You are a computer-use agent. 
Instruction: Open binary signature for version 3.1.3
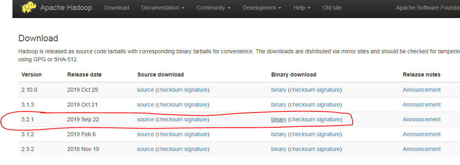coord(328,105)
